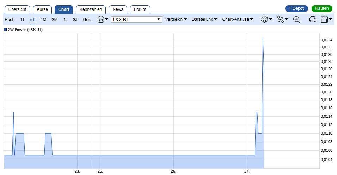
Task: Click the settings gear icon
Action: (264, 20)
